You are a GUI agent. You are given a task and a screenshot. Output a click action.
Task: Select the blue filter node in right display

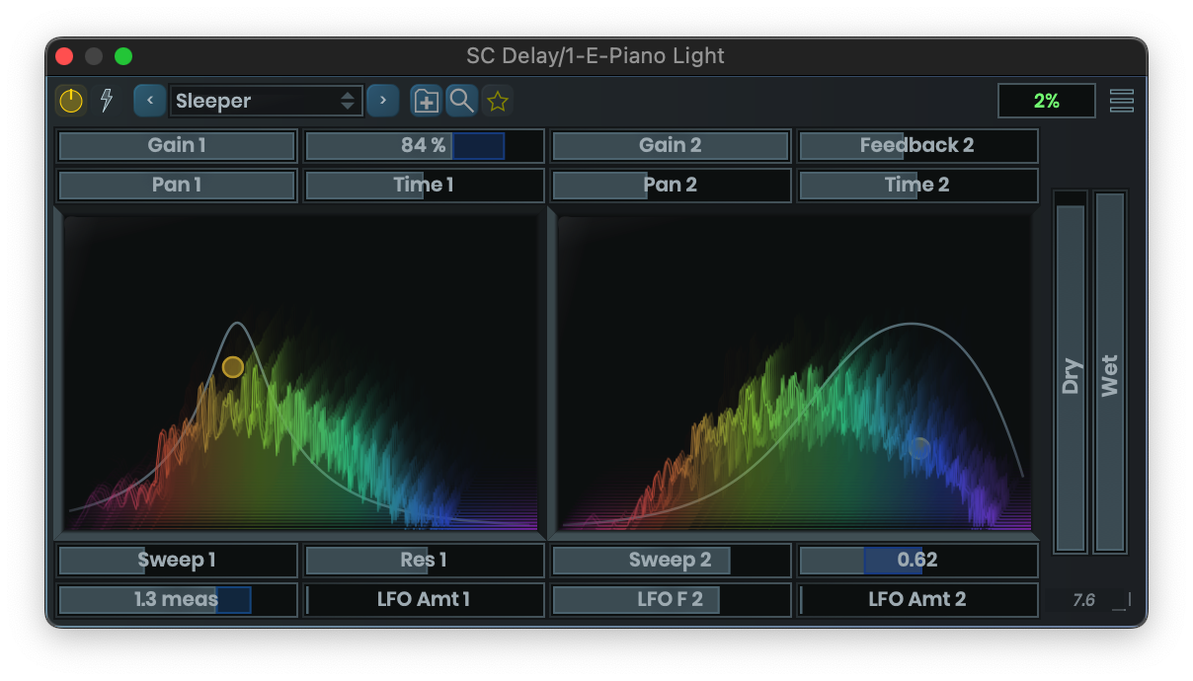919,448
